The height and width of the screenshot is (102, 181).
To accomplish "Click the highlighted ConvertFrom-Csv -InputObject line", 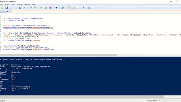I will tap(28, 28).
